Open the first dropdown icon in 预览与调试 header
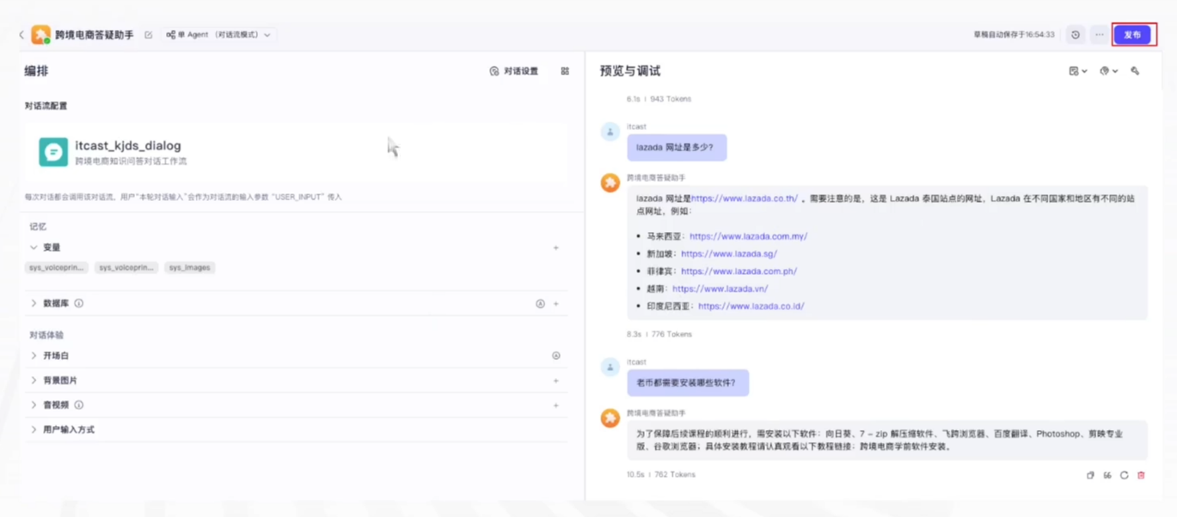 (x=1078, y=71)
